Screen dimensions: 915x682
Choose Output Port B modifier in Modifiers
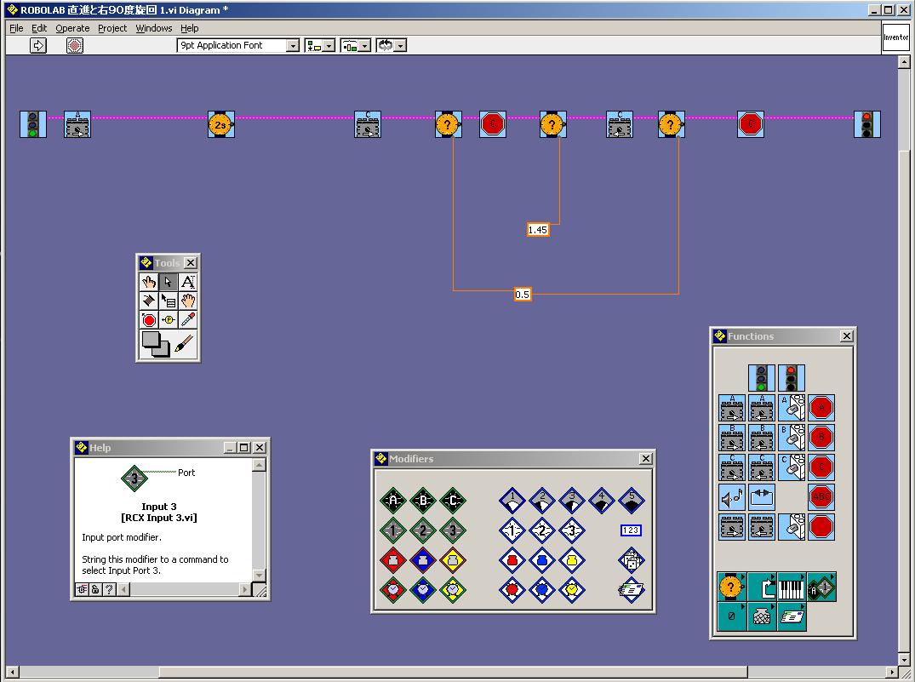[x=423, y=501]
